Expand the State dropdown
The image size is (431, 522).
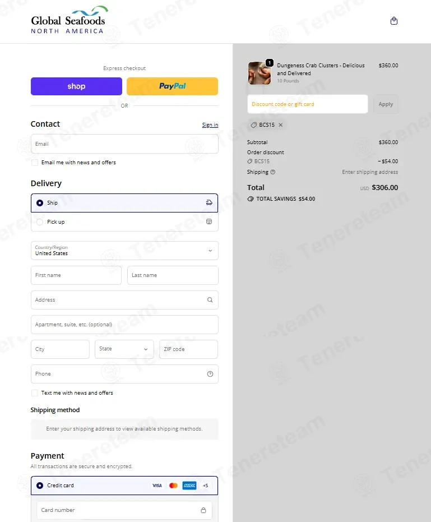(x=124, y=349)
